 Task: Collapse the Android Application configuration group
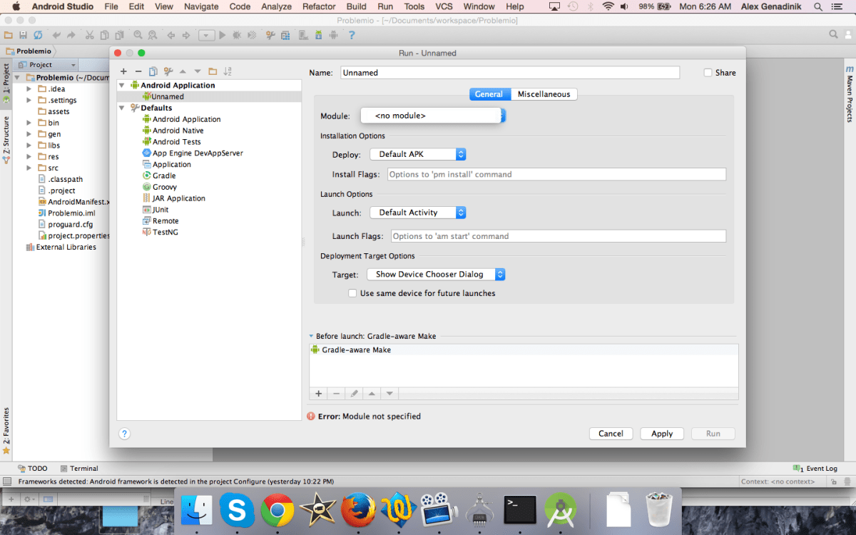point(122,85)
